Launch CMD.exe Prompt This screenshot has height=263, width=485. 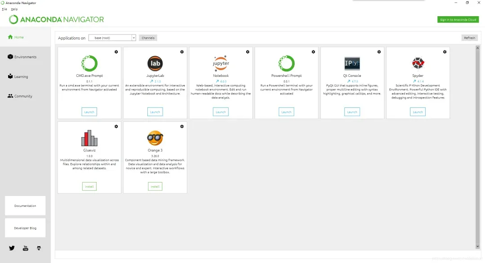(89, 112)
